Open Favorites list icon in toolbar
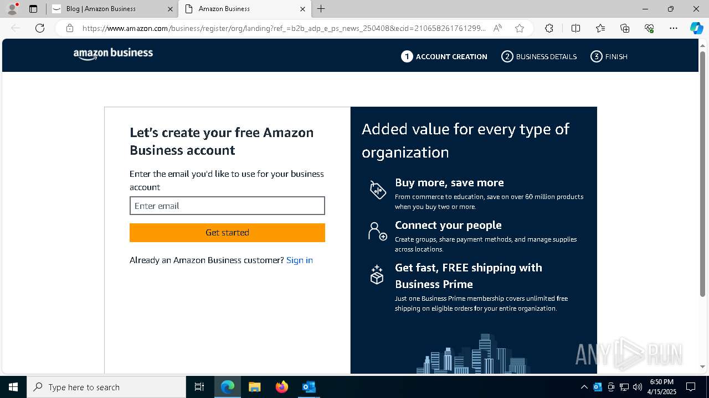 (600, 28)
